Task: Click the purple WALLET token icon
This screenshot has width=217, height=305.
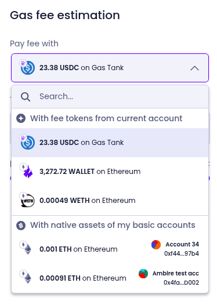Action: click(x=28, y=172)
